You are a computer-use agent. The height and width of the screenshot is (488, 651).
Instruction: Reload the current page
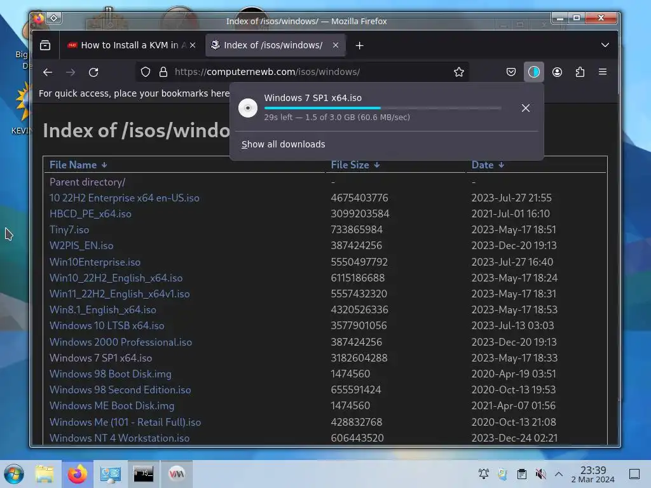(x=93, y=72)
